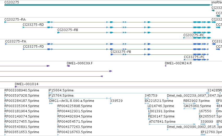Select feature RP003284187.5prime
222x136 pixels.
pyautogui.click(x=22, y=101)
